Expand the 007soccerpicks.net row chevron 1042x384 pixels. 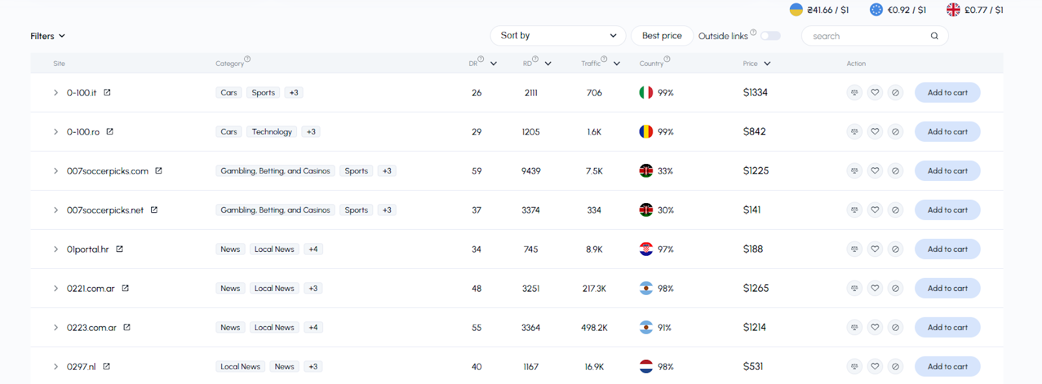tap(56, 210)
